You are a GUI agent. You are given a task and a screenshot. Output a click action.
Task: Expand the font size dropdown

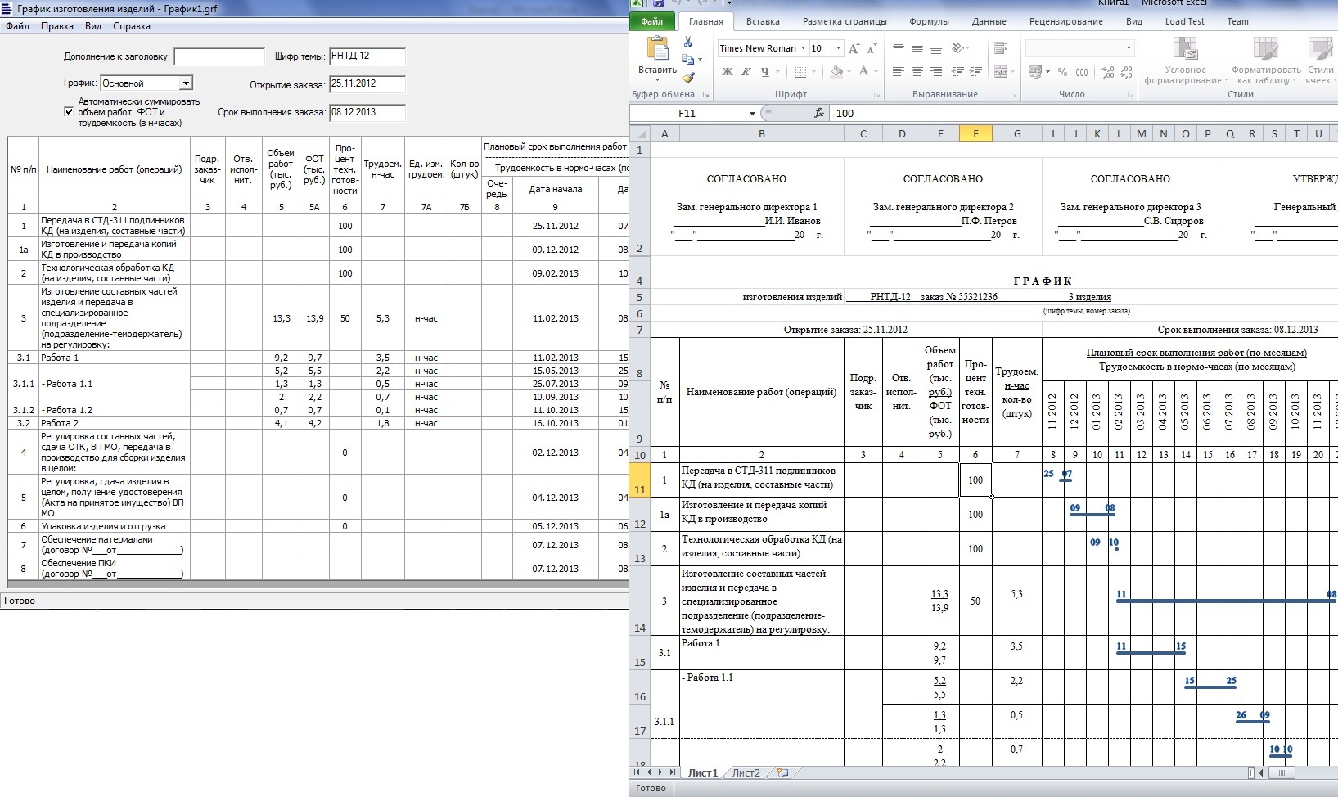(837, 48)
